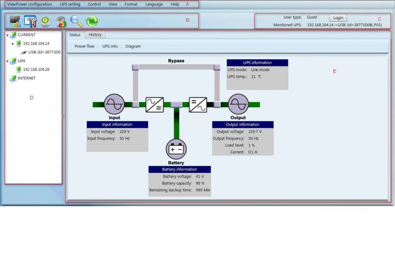Collapse the CURRENT tree node
Screen dimensions: 395x265
click(7, 35)
